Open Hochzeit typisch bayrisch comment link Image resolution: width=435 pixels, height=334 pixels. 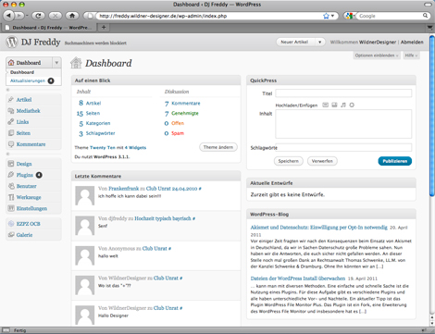[x=163, y=218]
